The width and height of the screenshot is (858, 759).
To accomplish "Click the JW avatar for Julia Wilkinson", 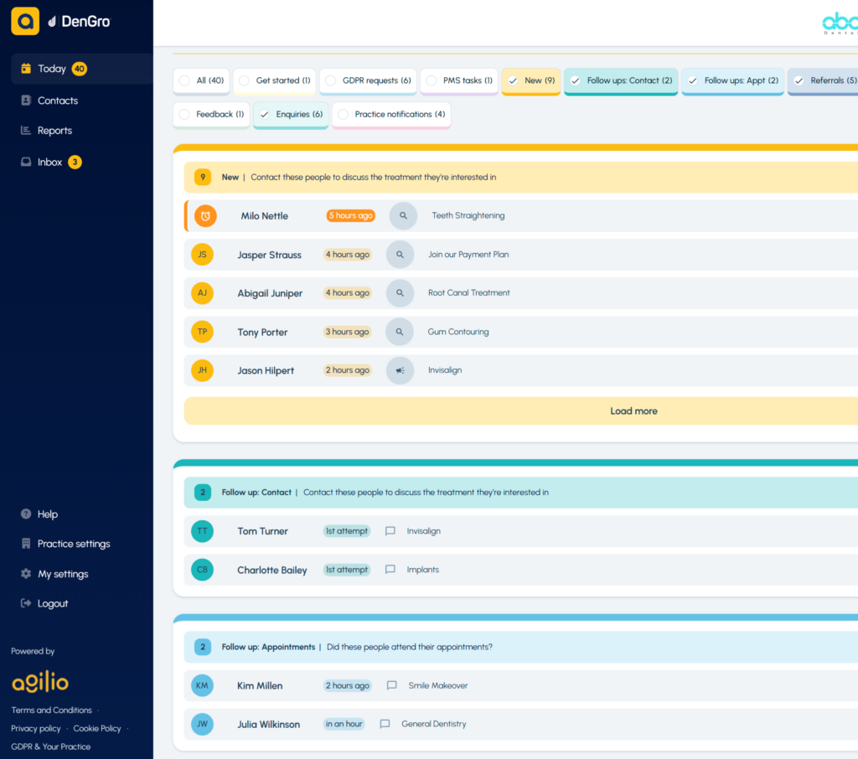I will pyautogui.click(x=203, y=724).
